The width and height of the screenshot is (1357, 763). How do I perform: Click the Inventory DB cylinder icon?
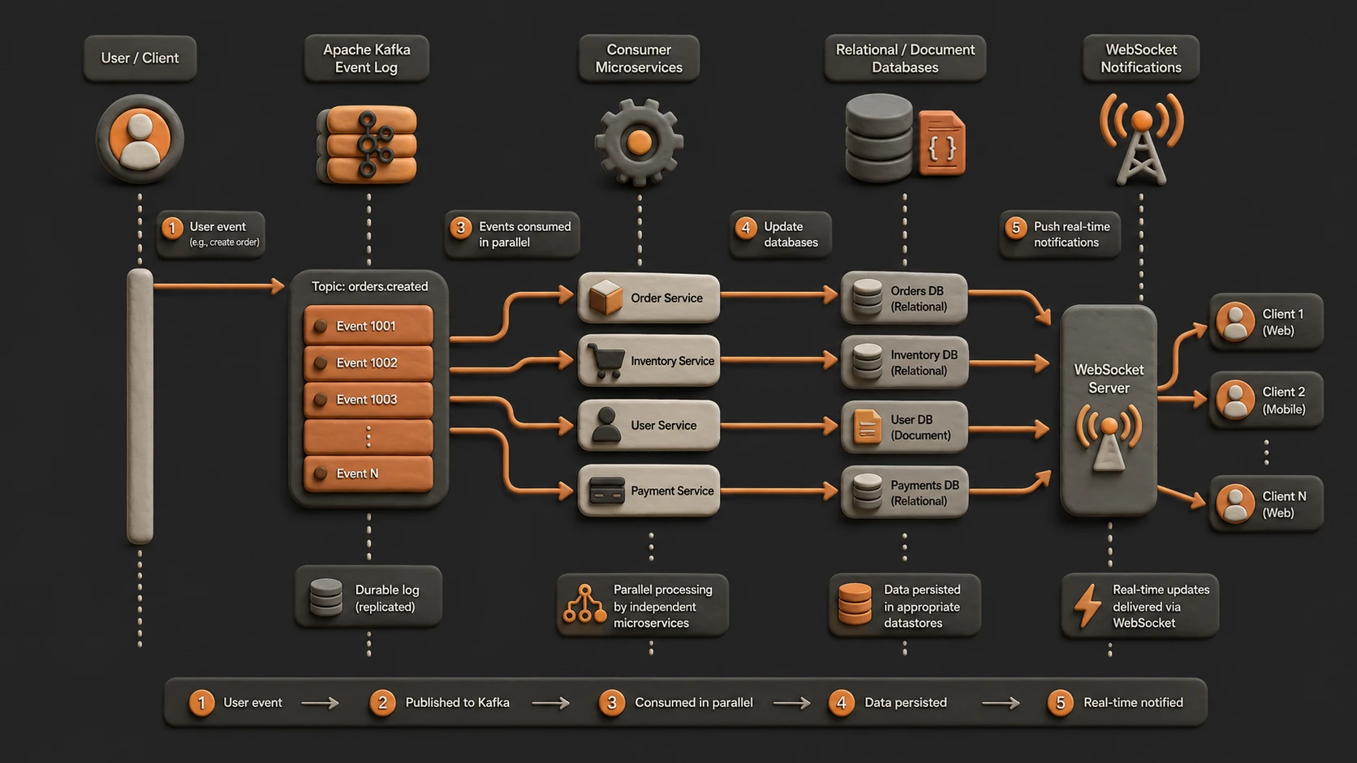[x=867, y=362]
